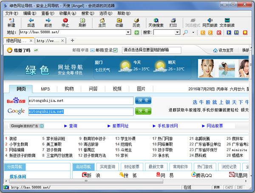Open the 主页 home icon
The image size is (255, 193).
(x=102, y=23)
